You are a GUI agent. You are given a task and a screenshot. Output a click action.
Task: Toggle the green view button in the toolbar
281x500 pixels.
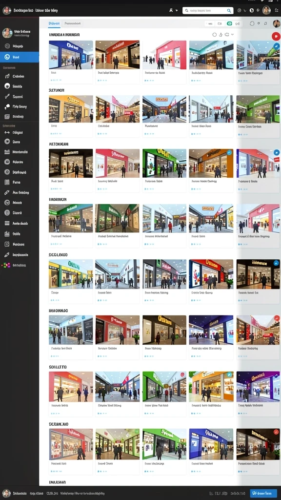229,23
